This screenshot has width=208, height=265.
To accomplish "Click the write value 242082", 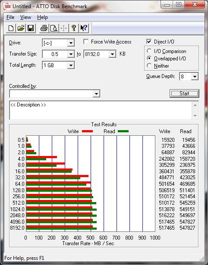I will coord(167,159).
